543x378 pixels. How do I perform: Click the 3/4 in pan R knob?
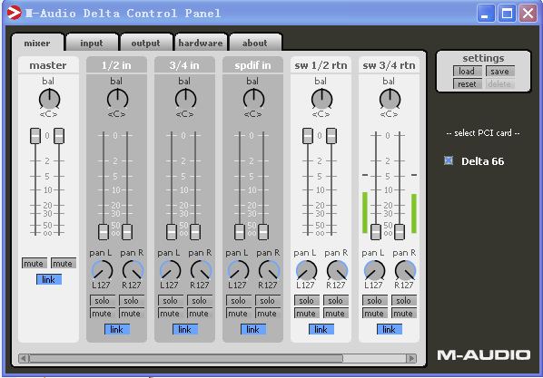(201, 271)
